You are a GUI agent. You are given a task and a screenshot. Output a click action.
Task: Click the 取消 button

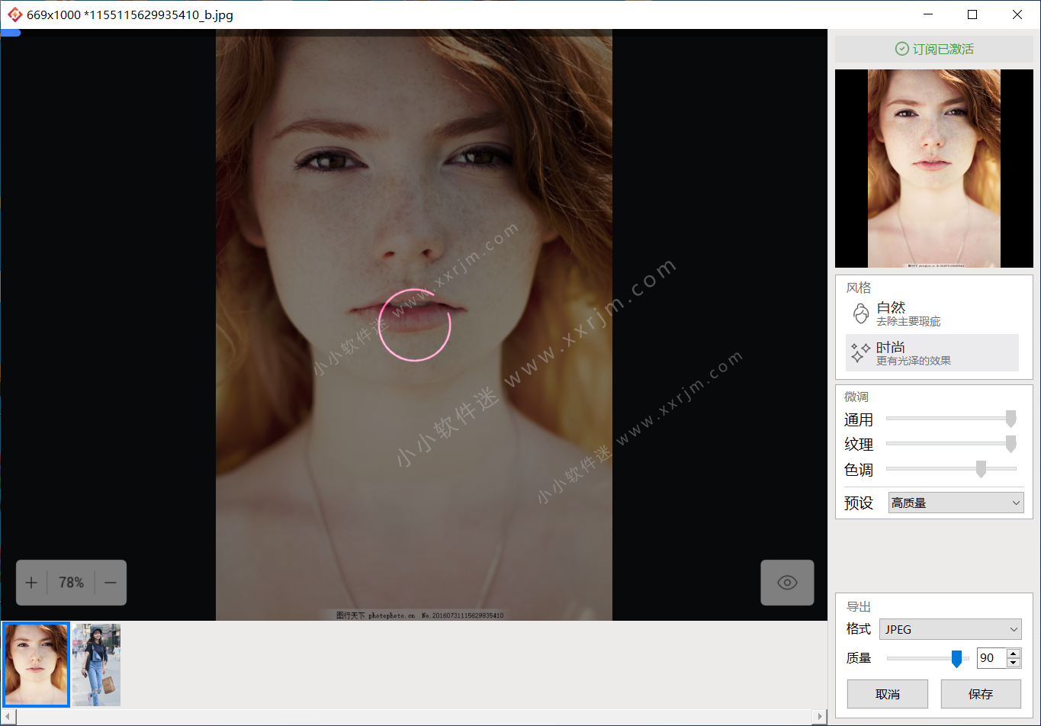(888, 694)
